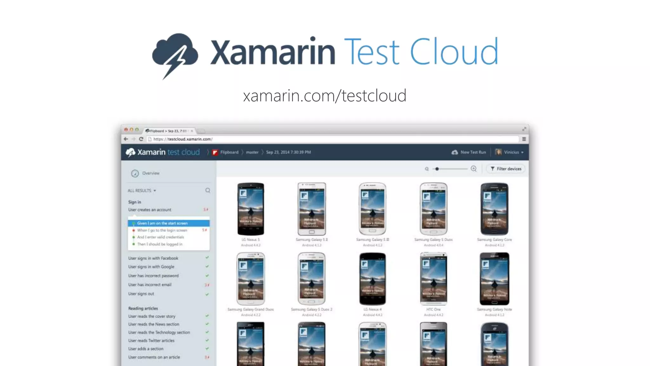
Task: Expand the ALL RESULTS dropdown
Action: [142, 191]
